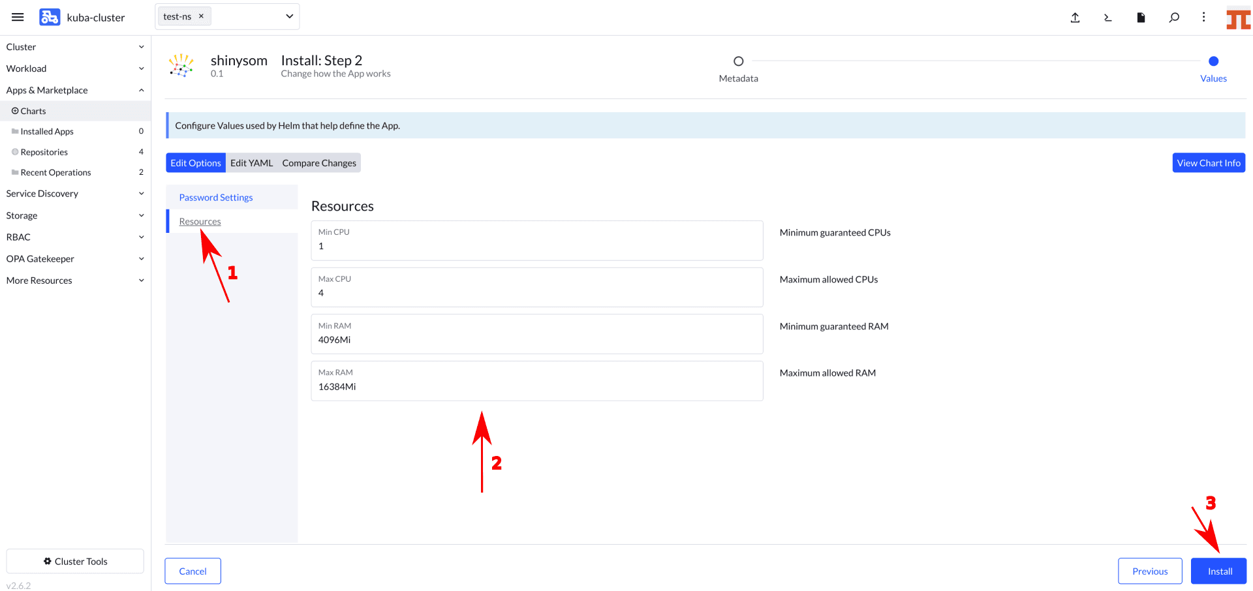
Task: Open the kubectl shell icon
Action: (1107, 18)
